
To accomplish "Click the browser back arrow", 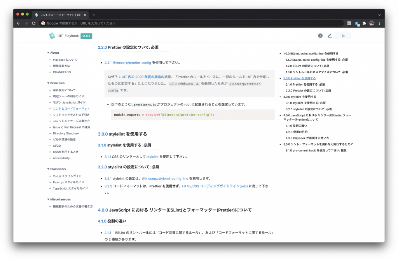I will (18, 23).
